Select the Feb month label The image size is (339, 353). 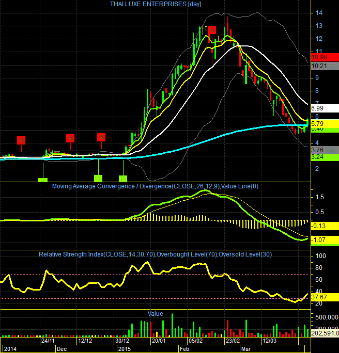[184, 349]
